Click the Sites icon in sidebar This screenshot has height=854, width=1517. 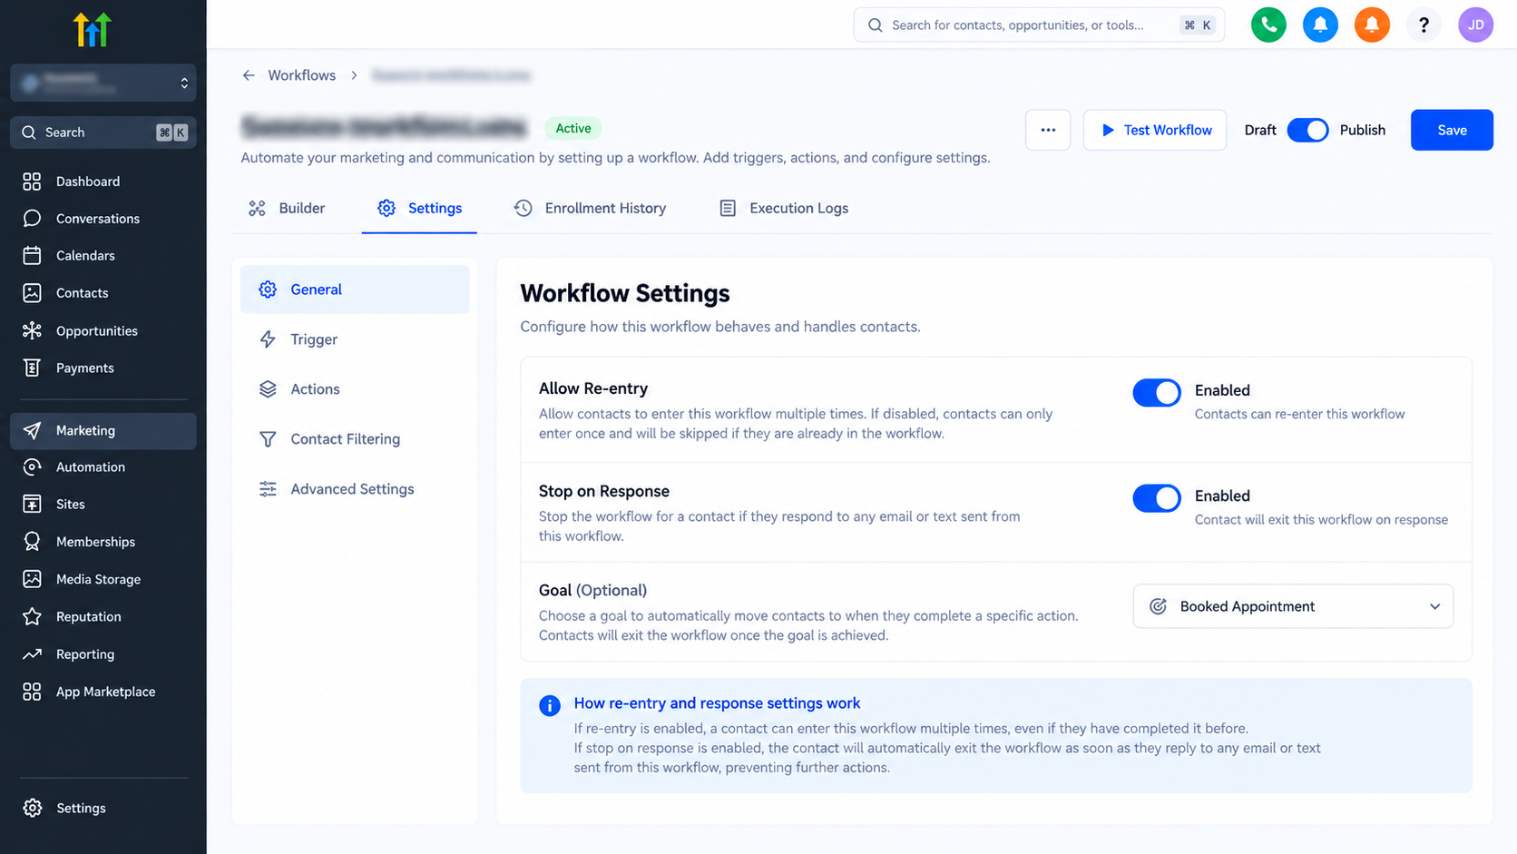[x=32, y=504]
